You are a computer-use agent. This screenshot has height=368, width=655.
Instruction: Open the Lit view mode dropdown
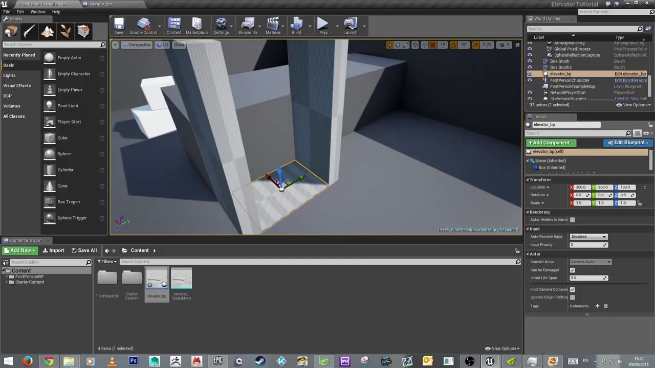pyautogui.click(x=162, y=45)
